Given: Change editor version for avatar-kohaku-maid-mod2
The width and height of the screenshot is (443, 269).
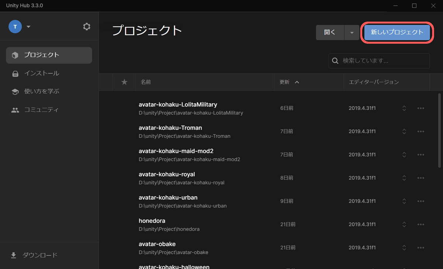Looking at the screenshot, I should [x=404, y=155].
